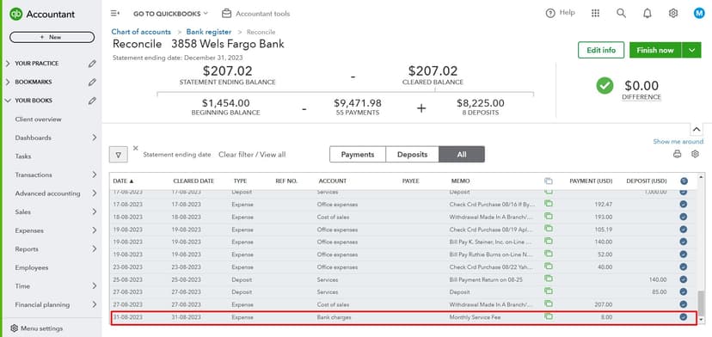Open Menu settings at sidebar bottom

pos(36,328)
